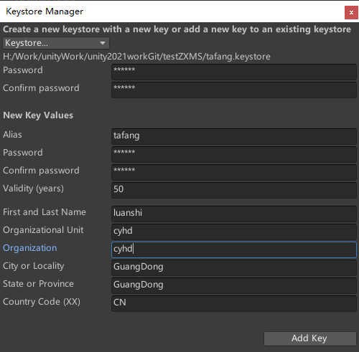Click the State or Province field

click(234, 285)
